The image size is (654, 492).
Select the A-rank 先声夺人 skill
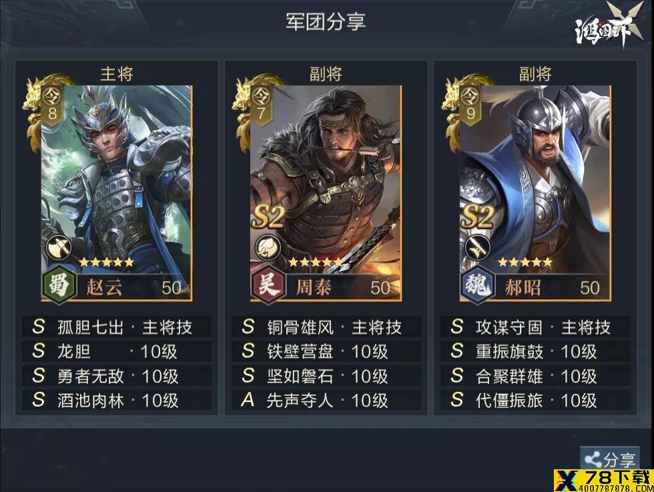[326, 400]
